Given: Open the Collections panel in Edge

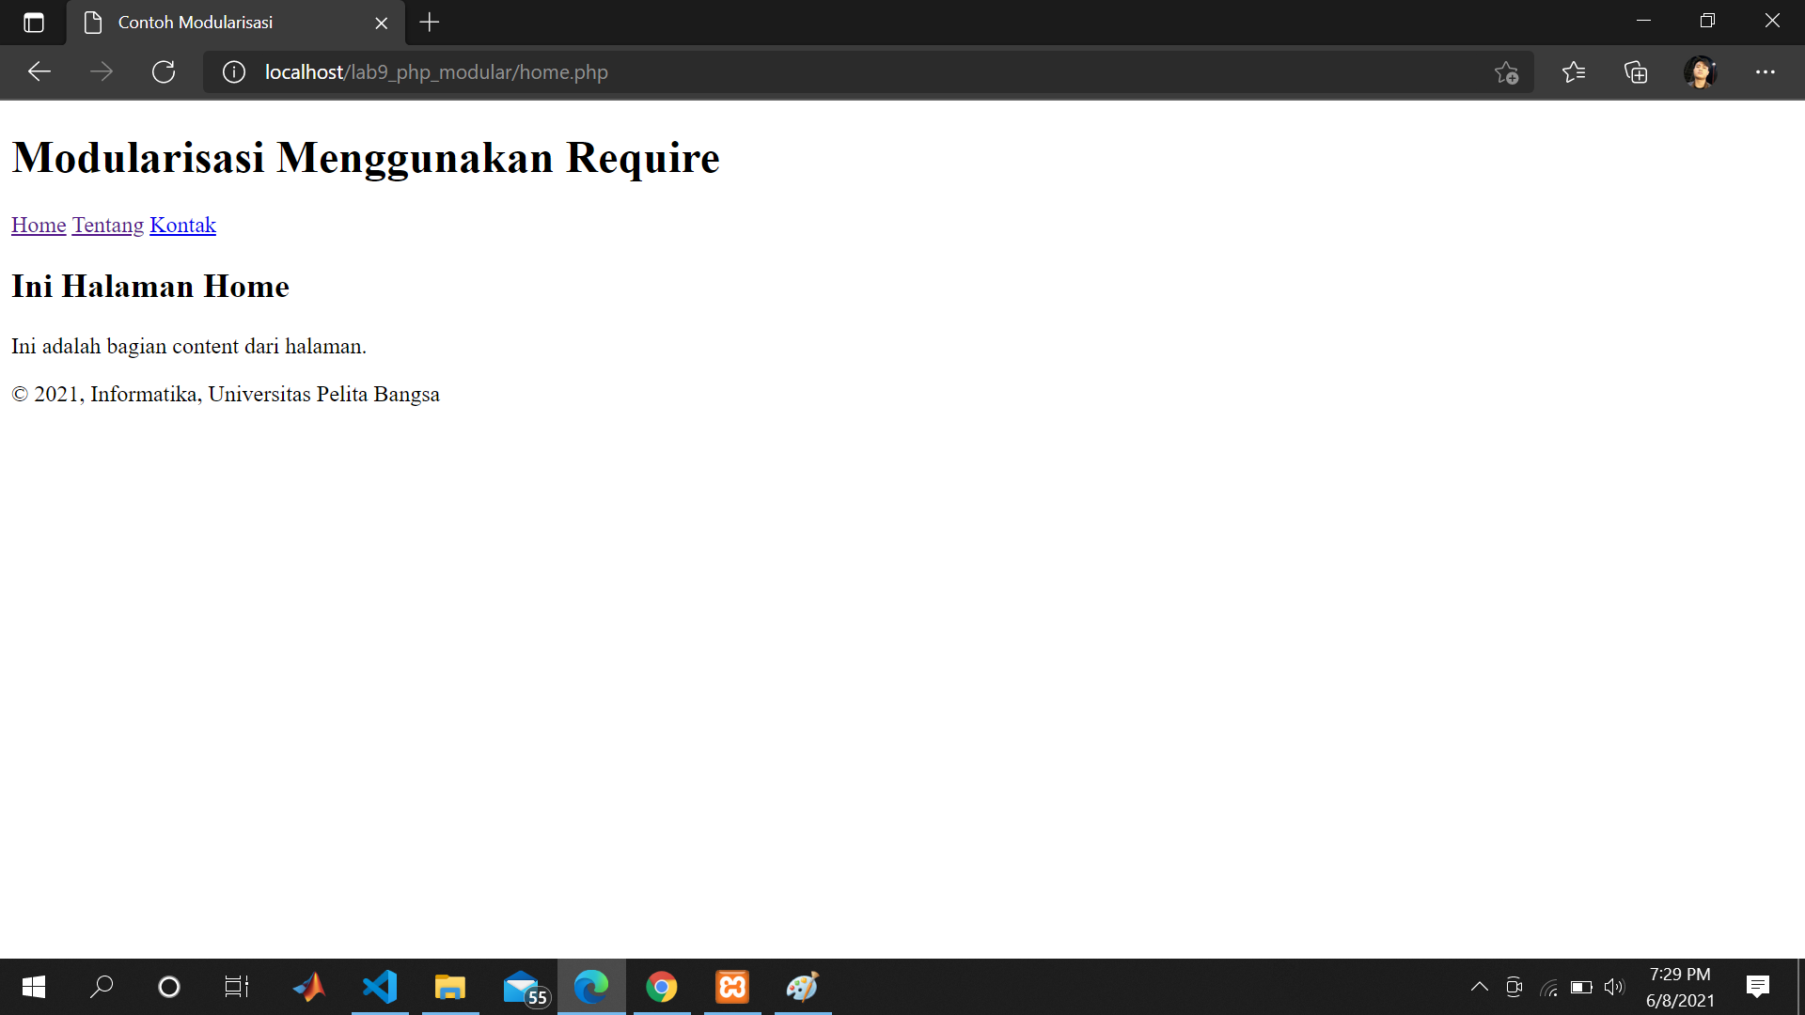Looking at the screenshot, I should point(1637,71).
